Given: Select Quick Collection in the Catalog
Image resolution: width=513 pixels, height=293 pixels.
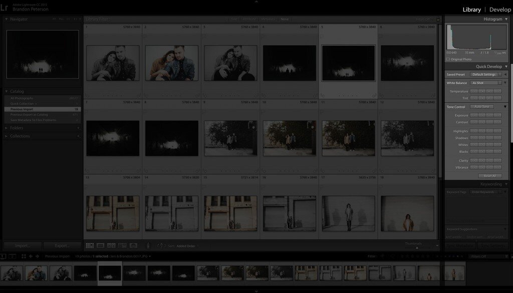Looking at the screenshot, I should point(43,104).
